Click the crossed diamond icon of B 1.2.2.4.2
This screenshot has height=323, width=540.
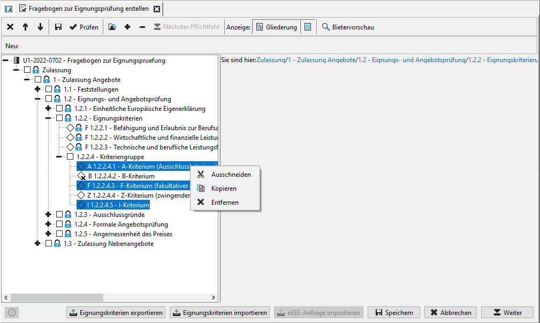pos(81,176)
